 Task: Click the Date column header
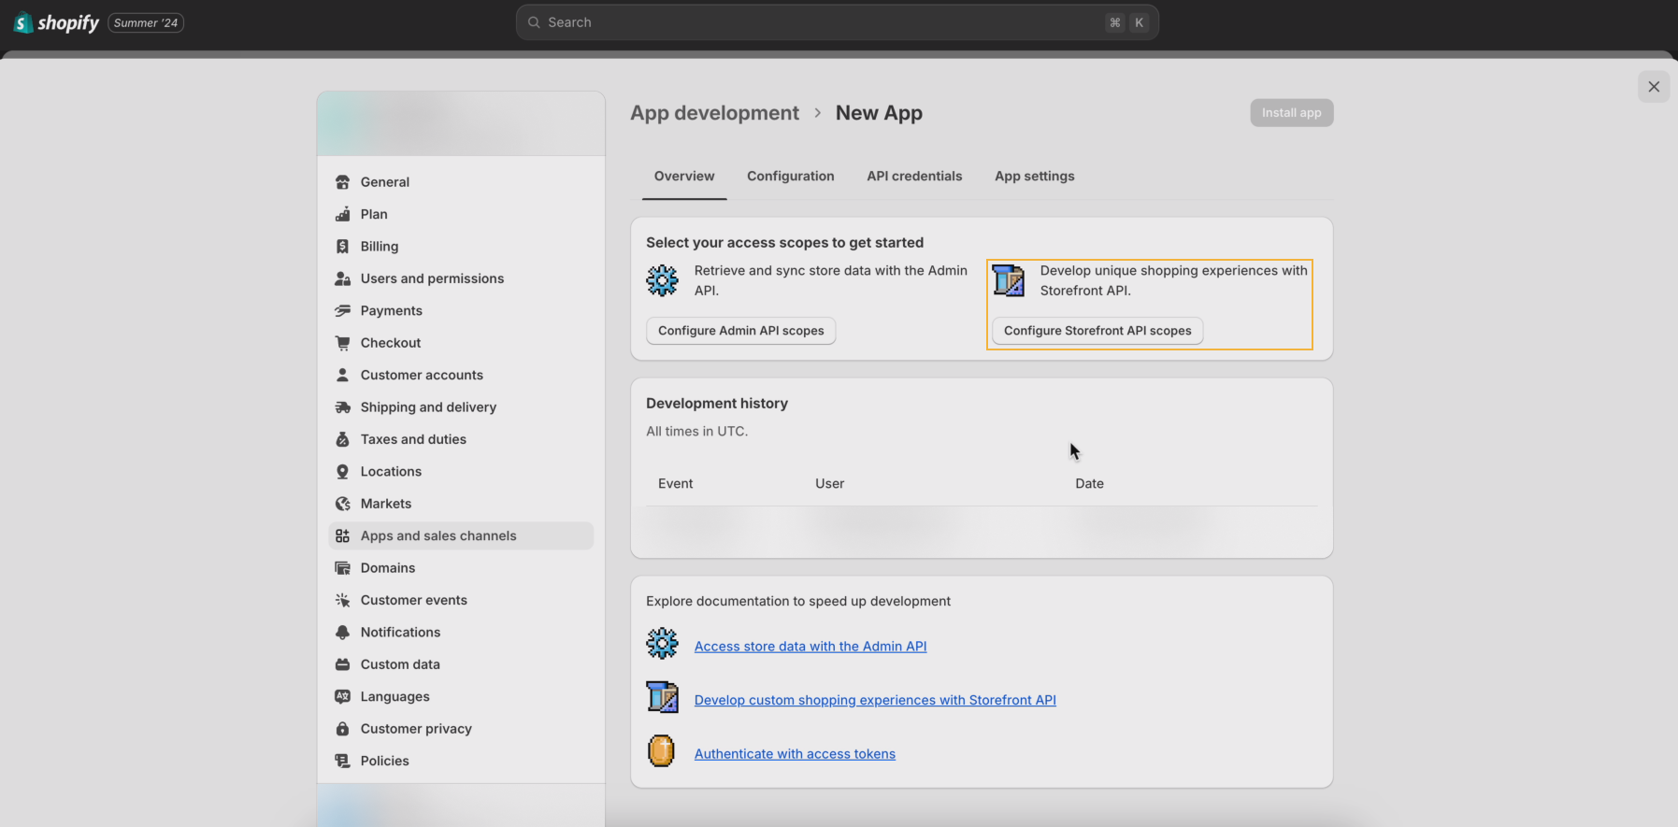pyautogui.click(x=1090, y=484)
